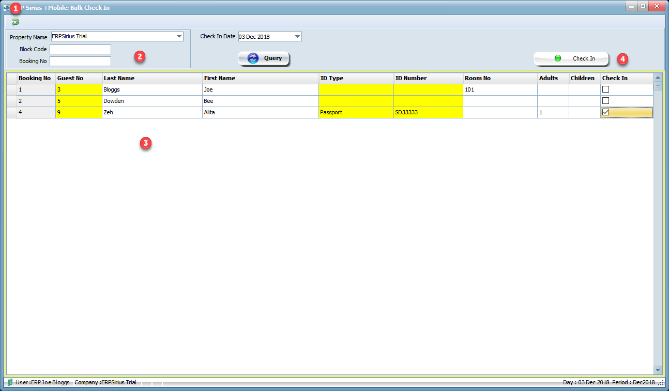Click the ID Type column header
This screenshot has height=391, width=669.
[x=356, y=78]
